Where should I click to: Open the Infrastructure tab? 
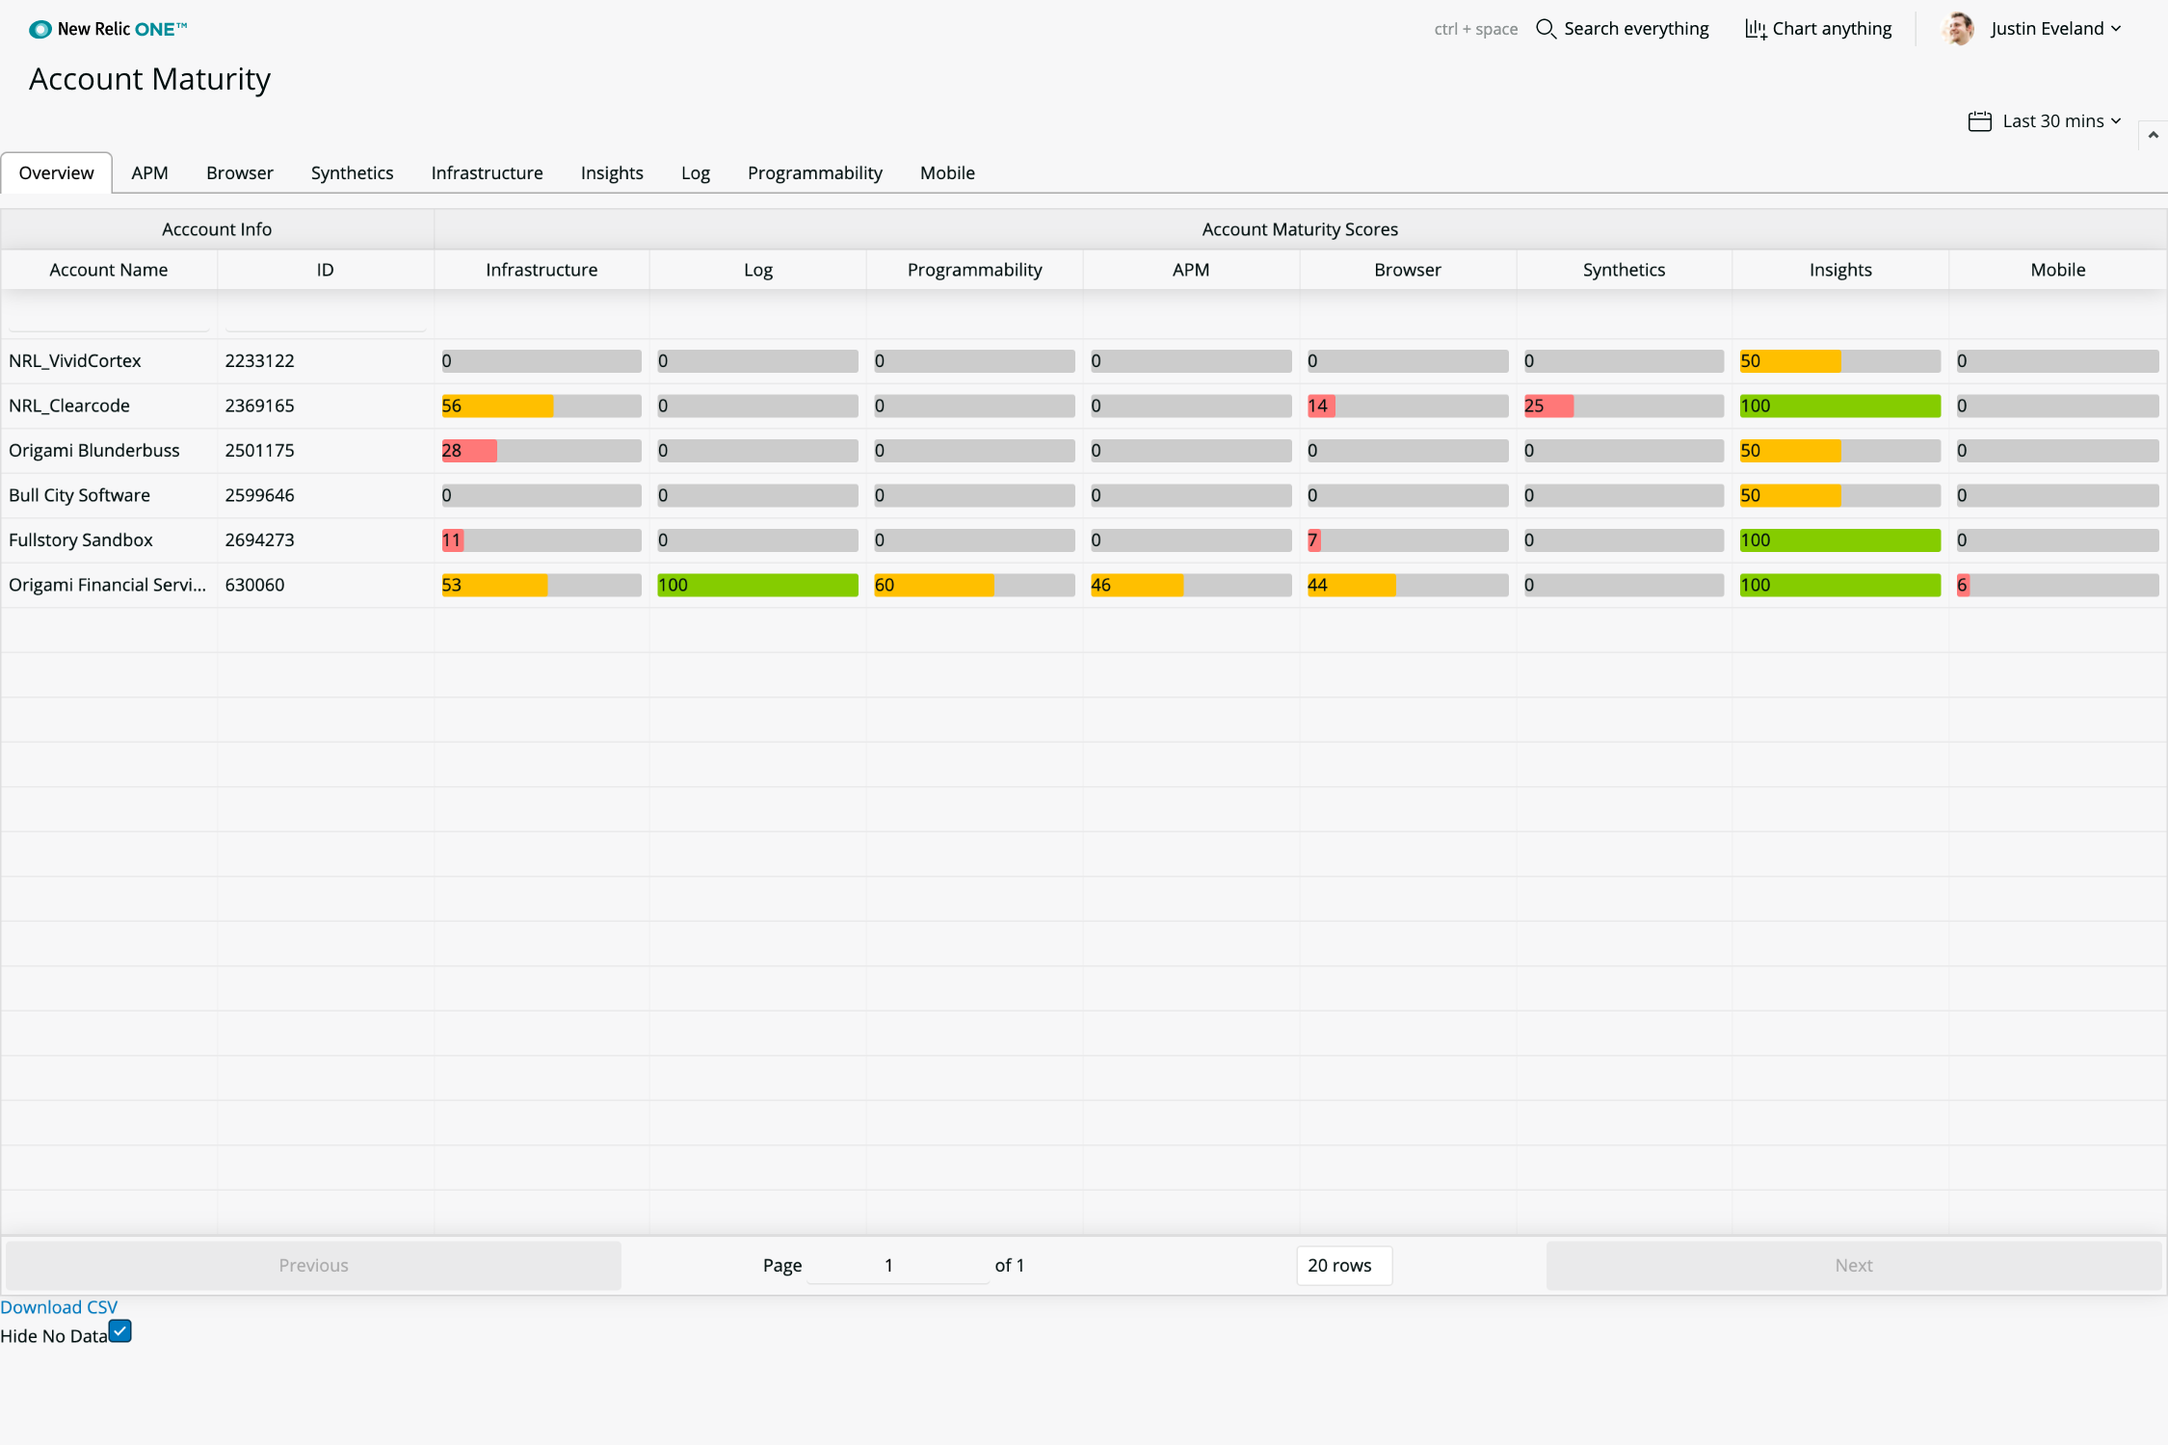(x=487, y=173)
